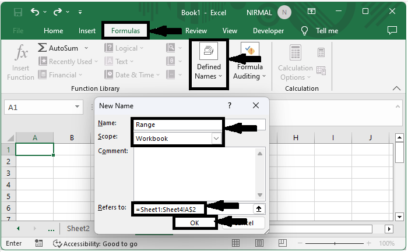Image resolution: width=408 pixels, height=252 pixels.
Task: Customize Quick Access Toolbar dropdown
Action: 80,12
